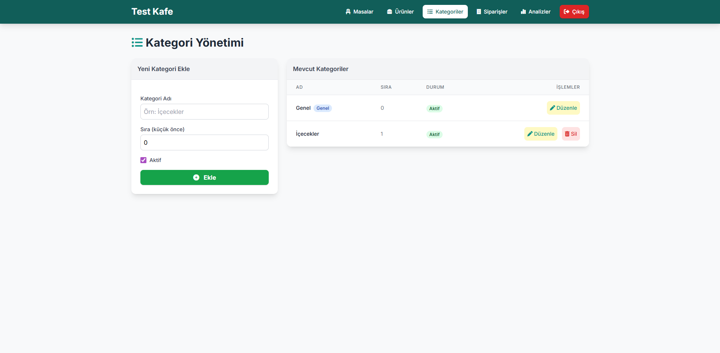Click the Analizler bar chart icon
720x353 pixels.
[523, 12]
